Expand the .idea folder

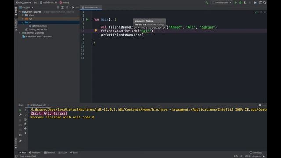click(x=23, y=15)
